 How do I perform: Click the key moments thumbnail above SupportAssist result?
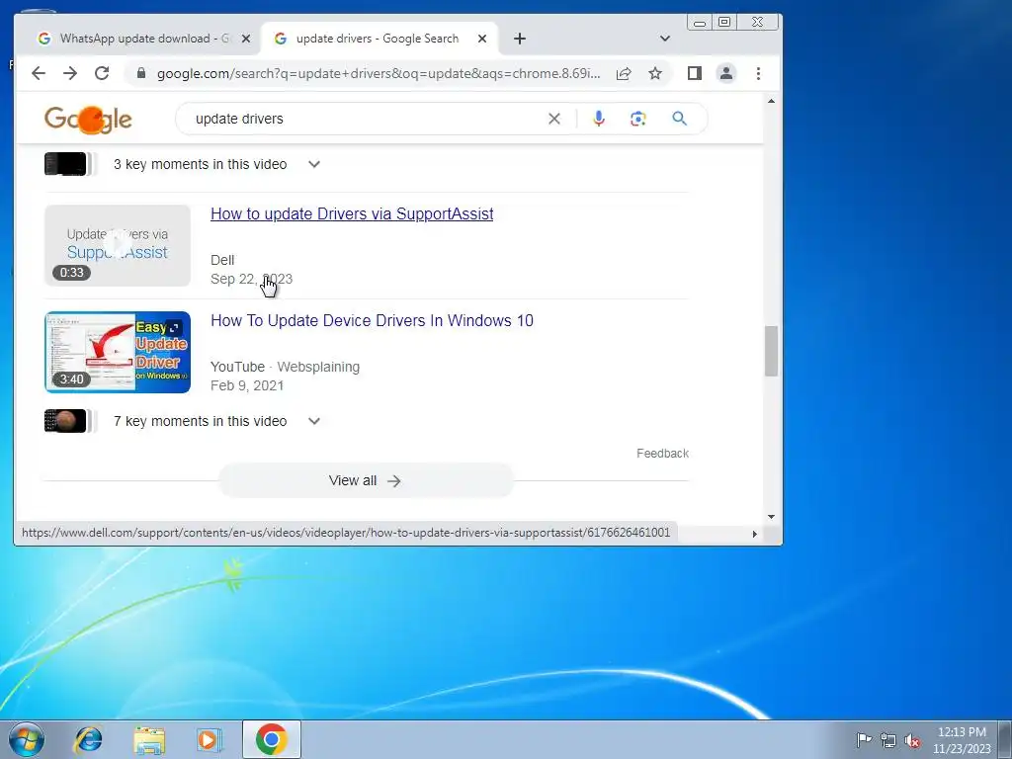click(x=65, y=164)
